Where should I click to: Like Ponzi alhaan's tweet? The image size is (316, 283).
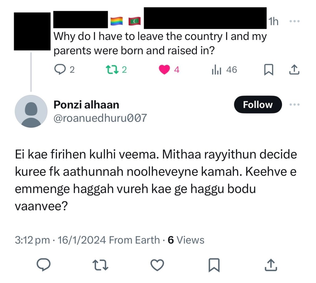pos(157,264)
